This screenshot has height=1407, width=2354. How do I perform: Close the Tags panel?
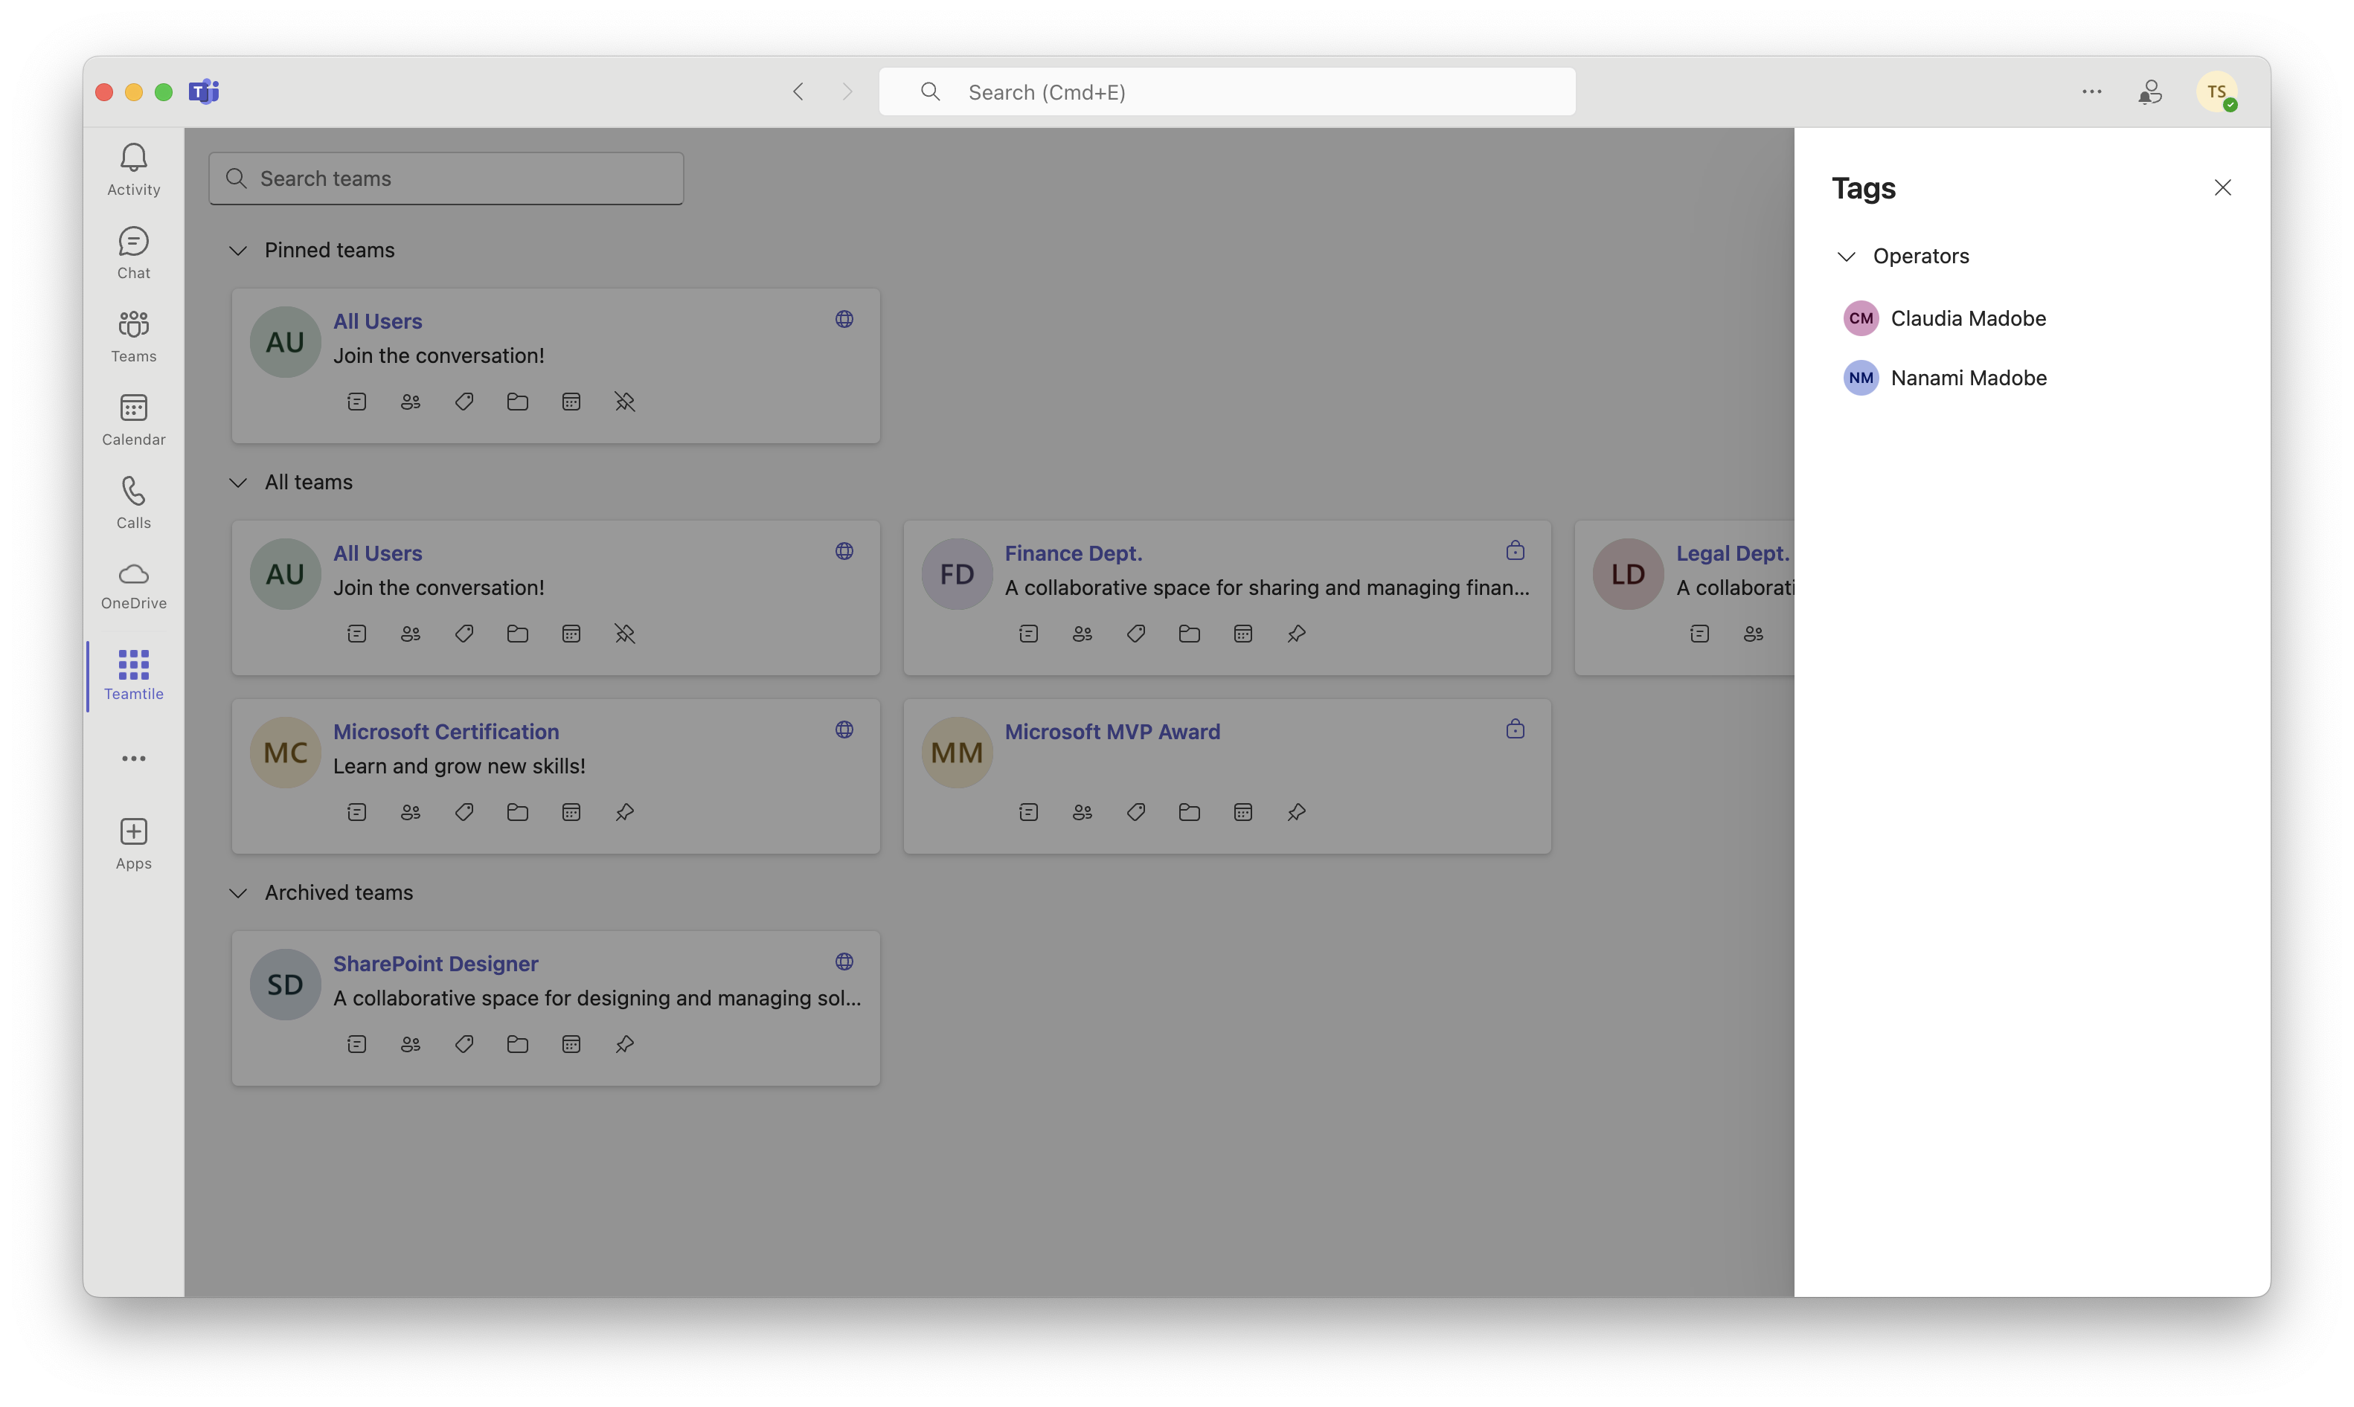(x=2223, y=187)
